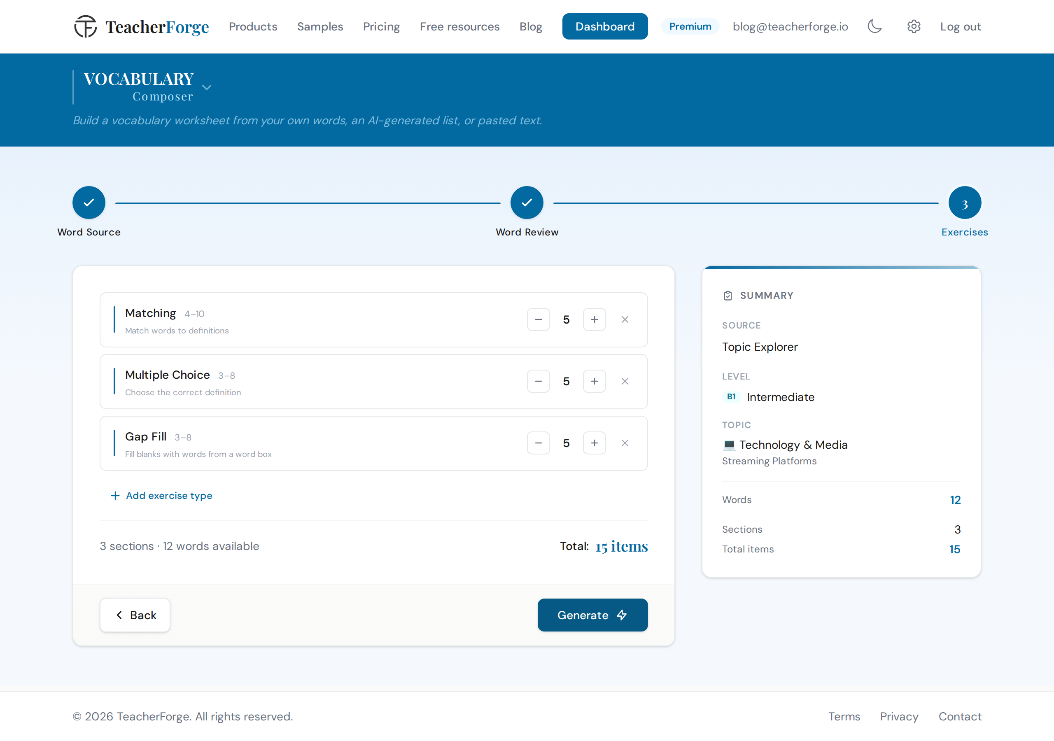This screenshot has height=741, width=1054.
Task: Increase Matching item count with plus
Action: pos(595,319)
